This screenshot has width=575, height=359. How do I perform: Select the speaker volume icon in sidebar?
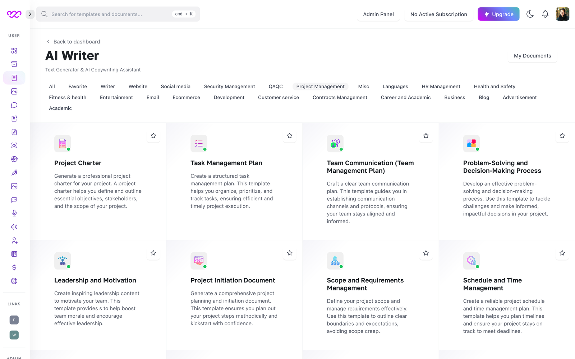(14, 227)
